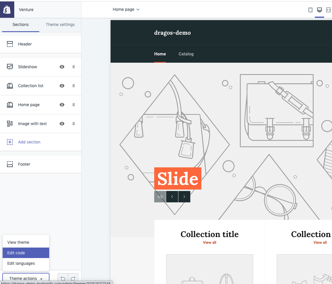This screenshot has height=284, width=332.
Task: Switch to desktop preview icon
Action: click(319, 10)
